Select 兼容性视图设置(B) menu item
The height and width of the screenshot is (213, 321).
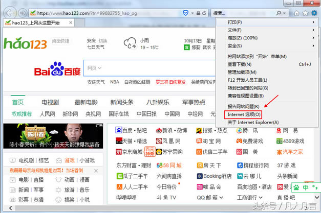267,96
